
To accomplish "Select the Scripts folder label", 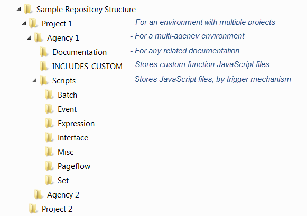I will point(64,81).
